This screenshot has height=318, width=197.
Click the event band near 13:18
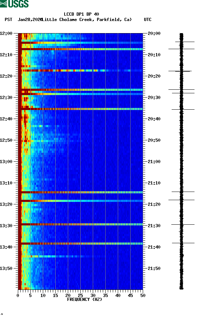(x=81, y=201)
